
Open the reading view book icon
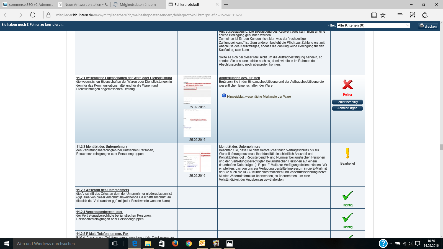click(374, 15)
